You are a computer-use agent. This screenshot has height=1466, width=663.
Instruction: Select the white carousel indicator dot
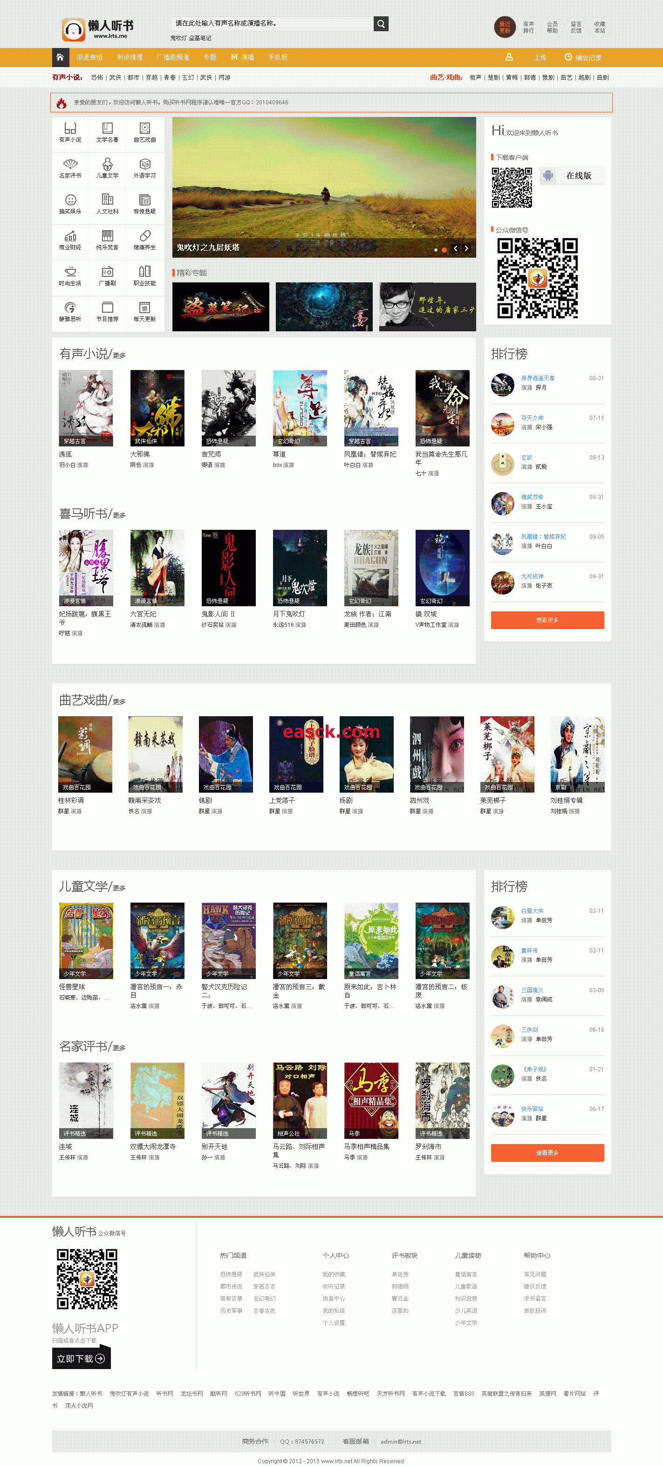click(436, 249)
